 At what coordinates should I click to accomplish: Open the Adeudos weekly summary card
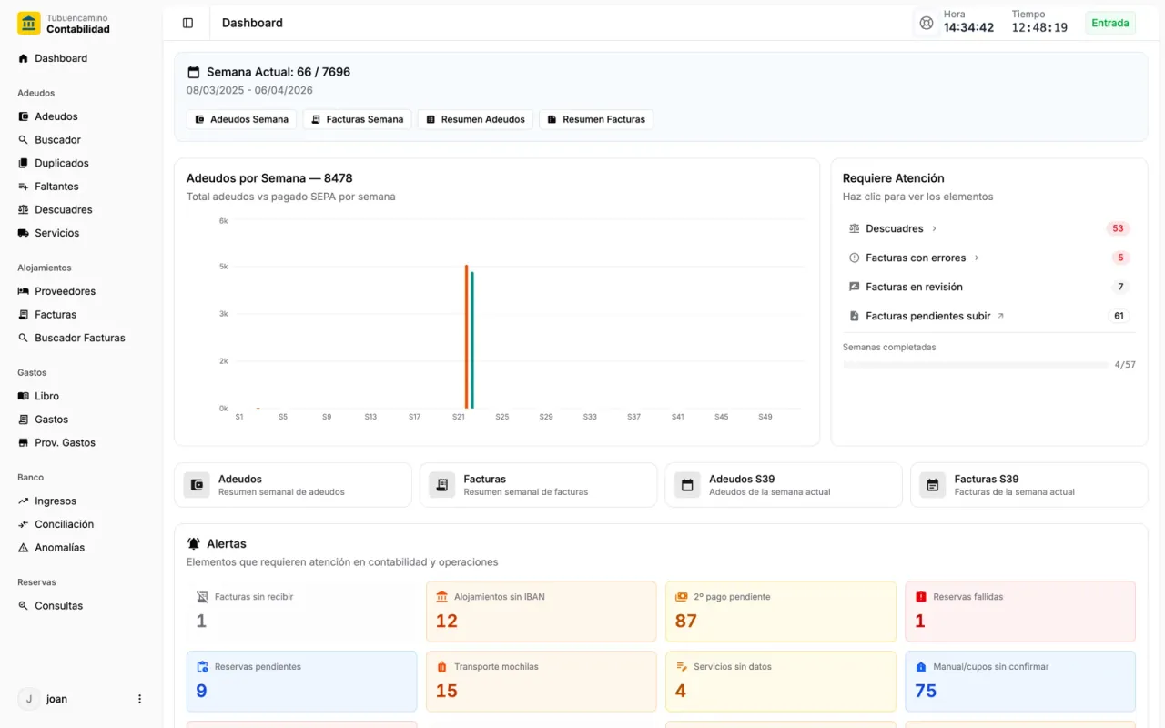click(293, 485)
